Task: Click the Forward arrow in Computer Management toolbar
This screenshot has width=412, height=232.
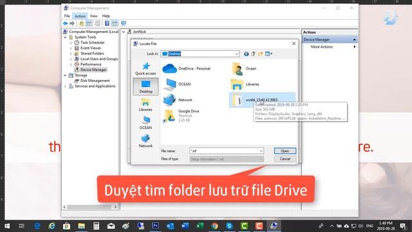Action: [71, 23]
